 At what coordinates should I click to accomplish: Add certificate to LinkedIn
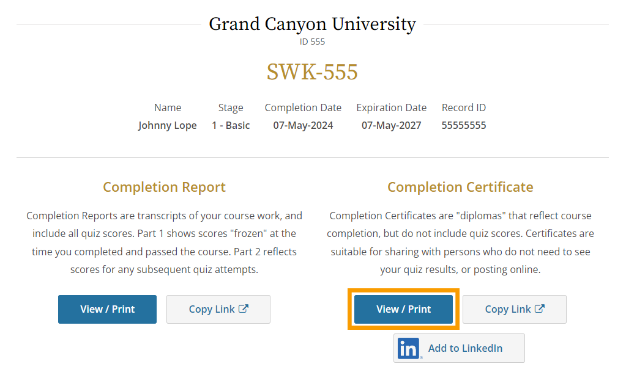point(459,348)
